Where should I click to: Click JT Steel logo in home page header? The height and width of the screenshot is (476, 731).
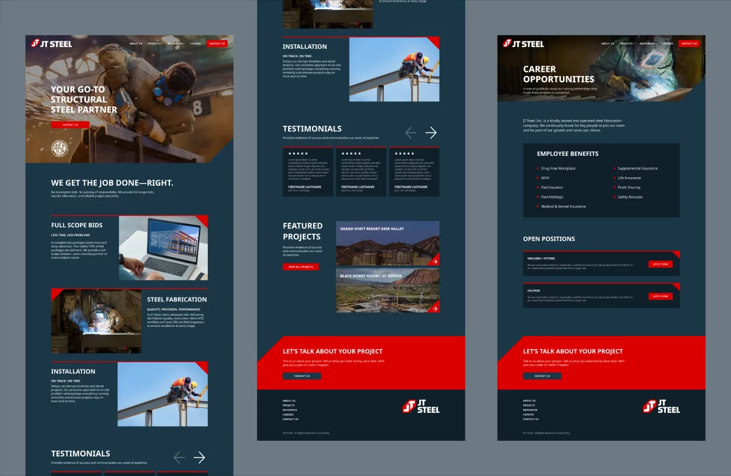[52, 44]
